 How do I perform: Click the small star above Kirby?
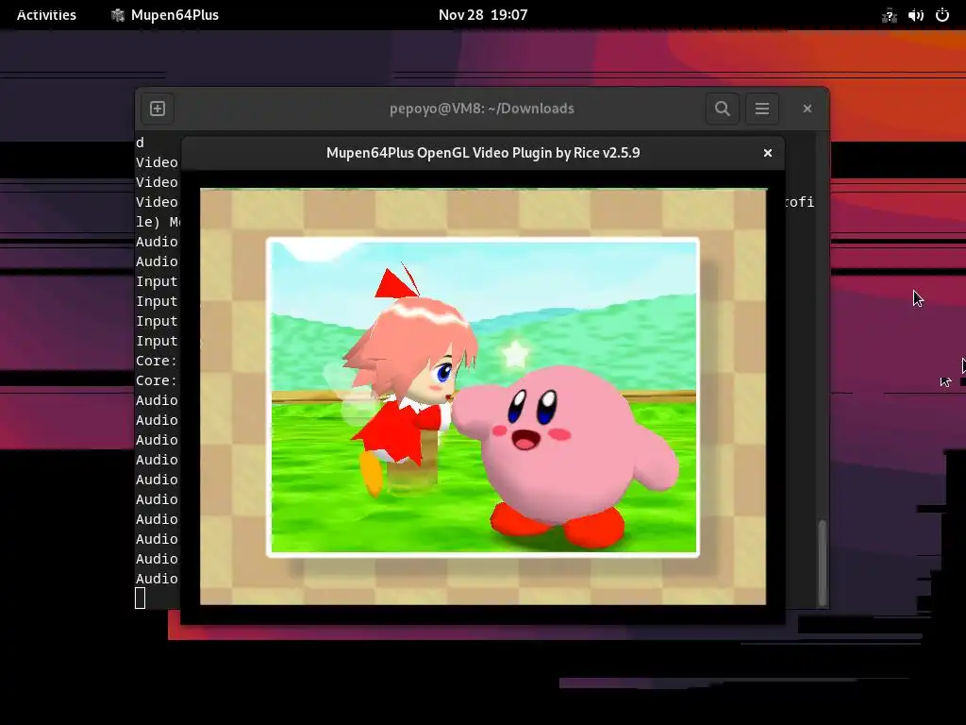pos(515,355)
